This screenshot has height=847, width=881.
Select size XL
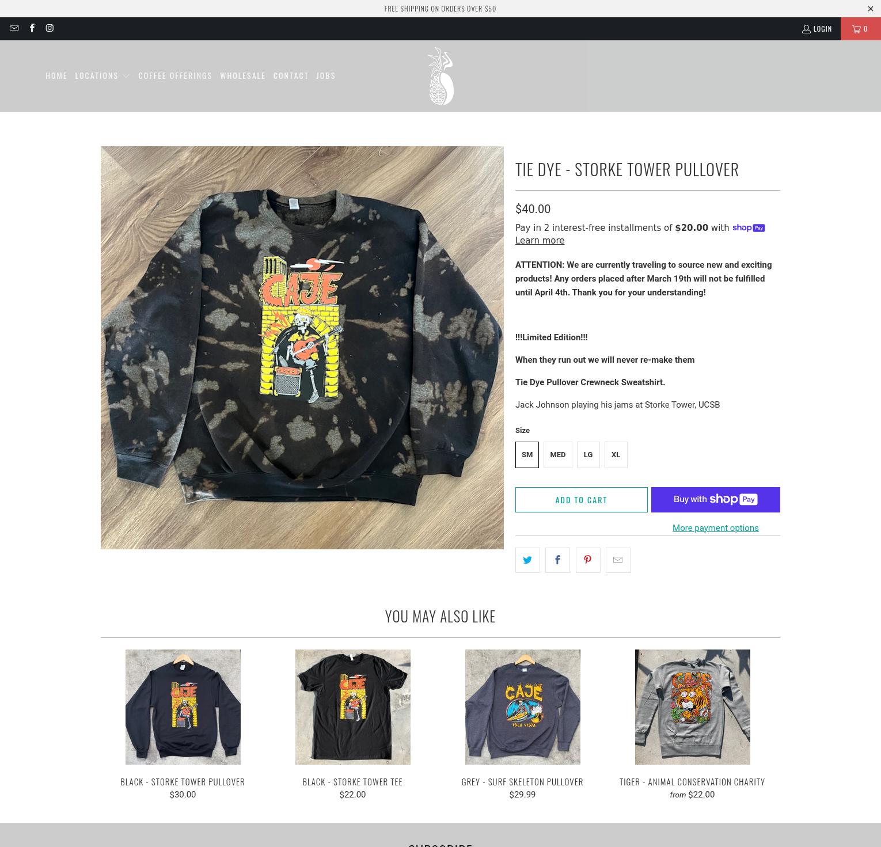point(616,455)
